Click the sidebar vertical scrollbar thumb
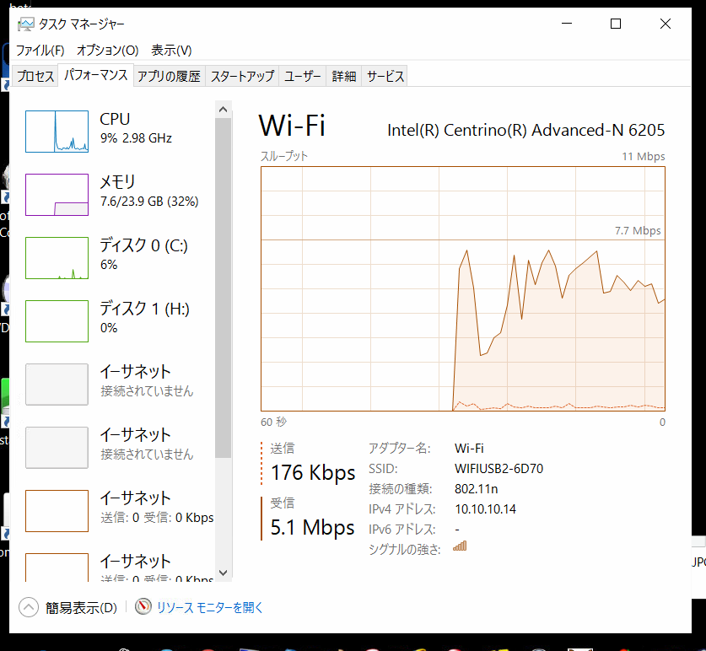Viewport: 706px width, 651px height. (x=223, y=288)
